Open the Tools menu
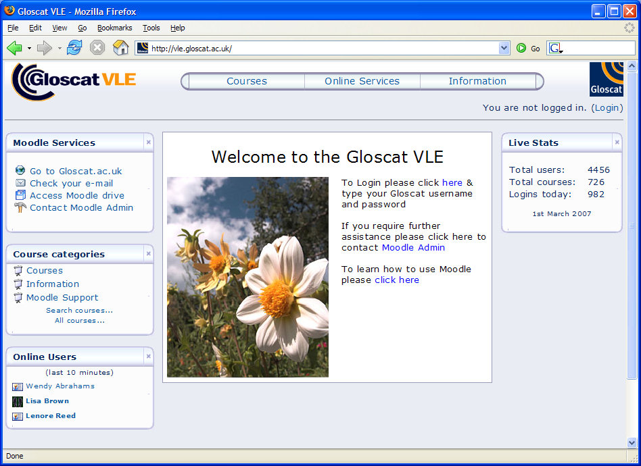Viewport: 641px width, 466px height. (x=151, y=28)
